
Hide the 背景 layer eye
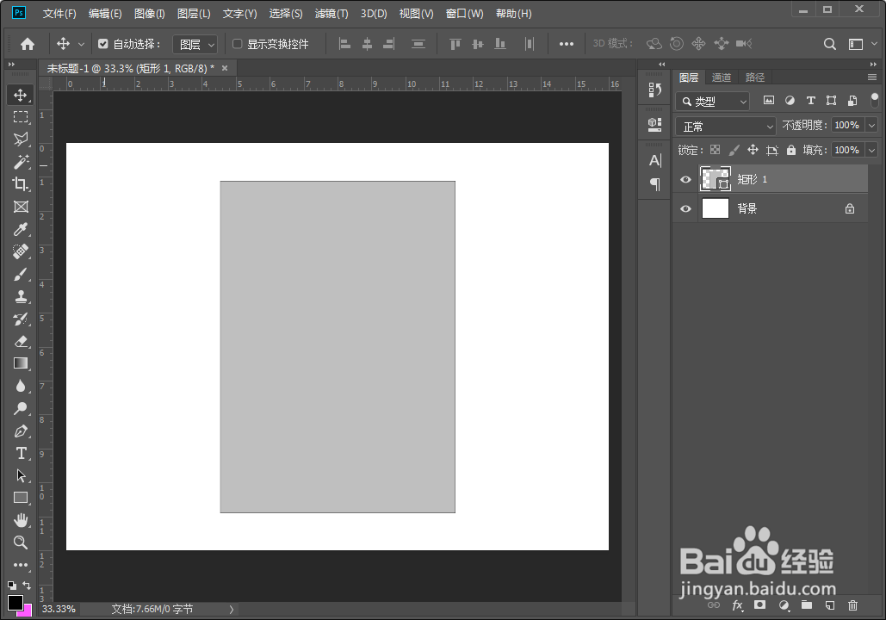click(685, 208)
